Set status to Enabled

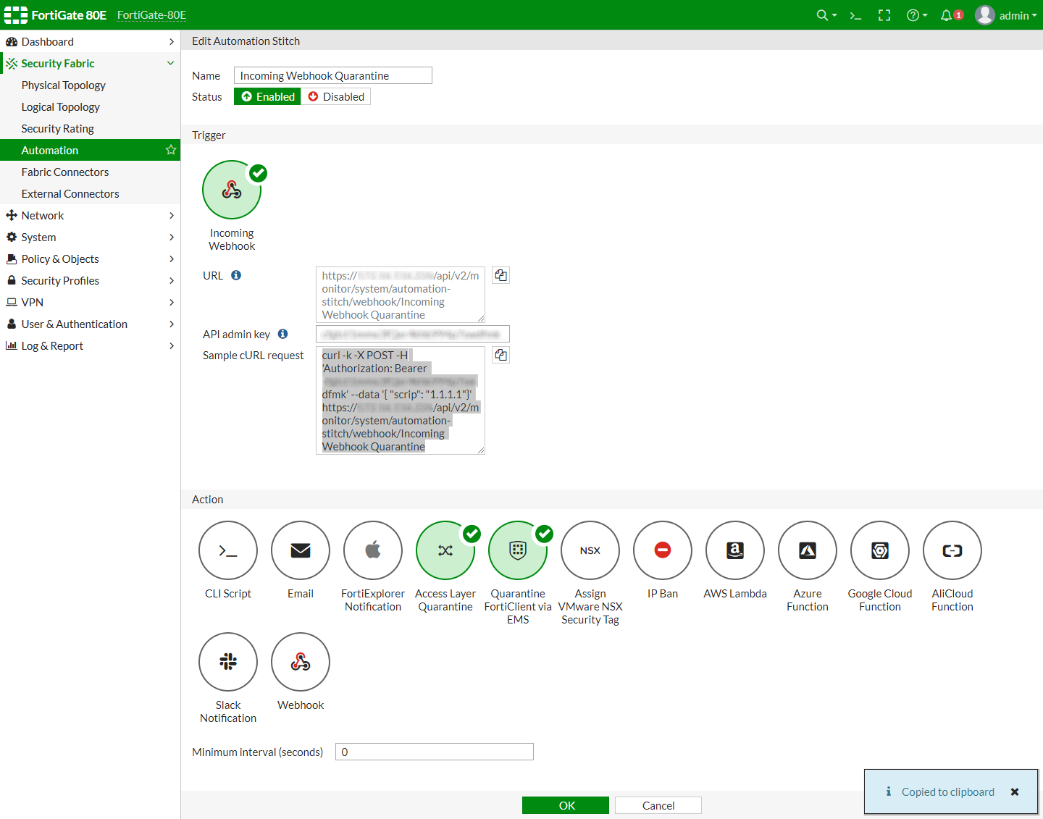pyautogui.click(x=268, y=96)
